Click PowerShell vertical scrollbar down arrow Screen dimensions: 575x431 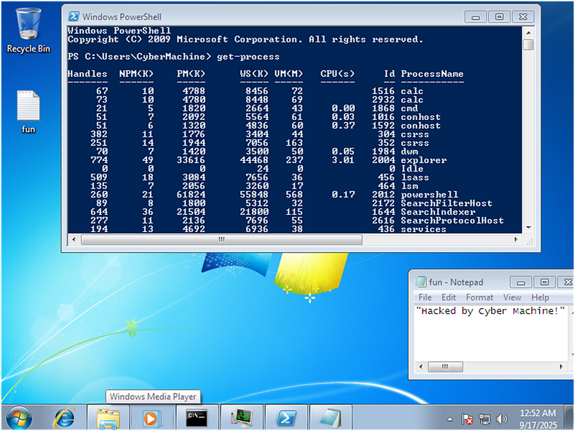tap(528, 228)
